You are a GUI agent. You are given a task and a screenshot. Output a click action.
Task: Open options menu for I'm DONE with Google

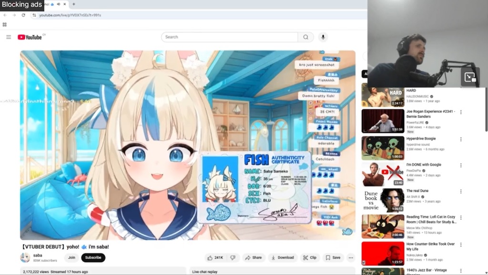tap(461, 165)
